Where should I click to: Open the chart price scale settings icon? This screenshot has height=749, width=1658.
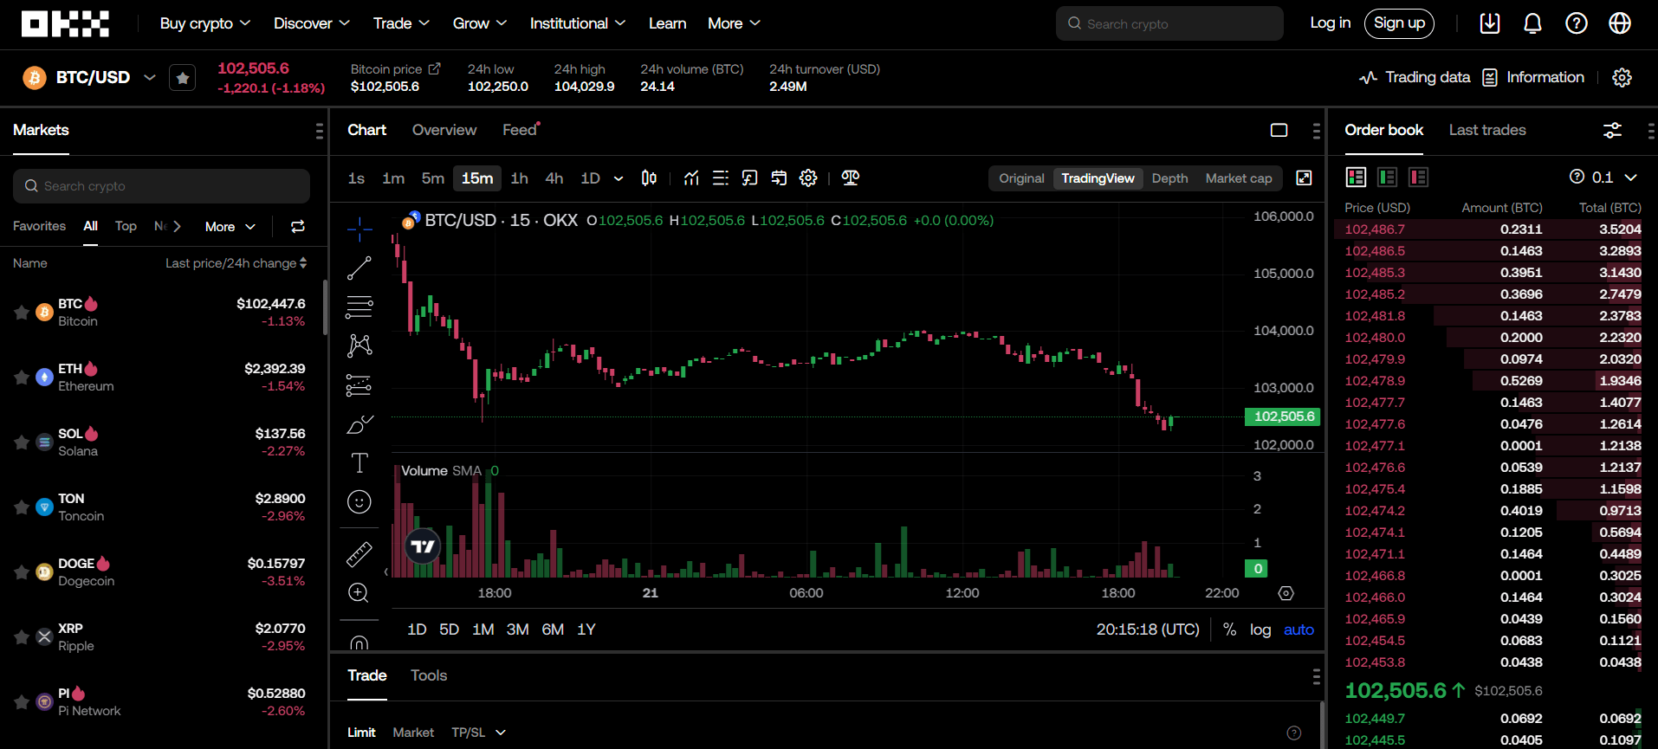(x=1286, y=593)
